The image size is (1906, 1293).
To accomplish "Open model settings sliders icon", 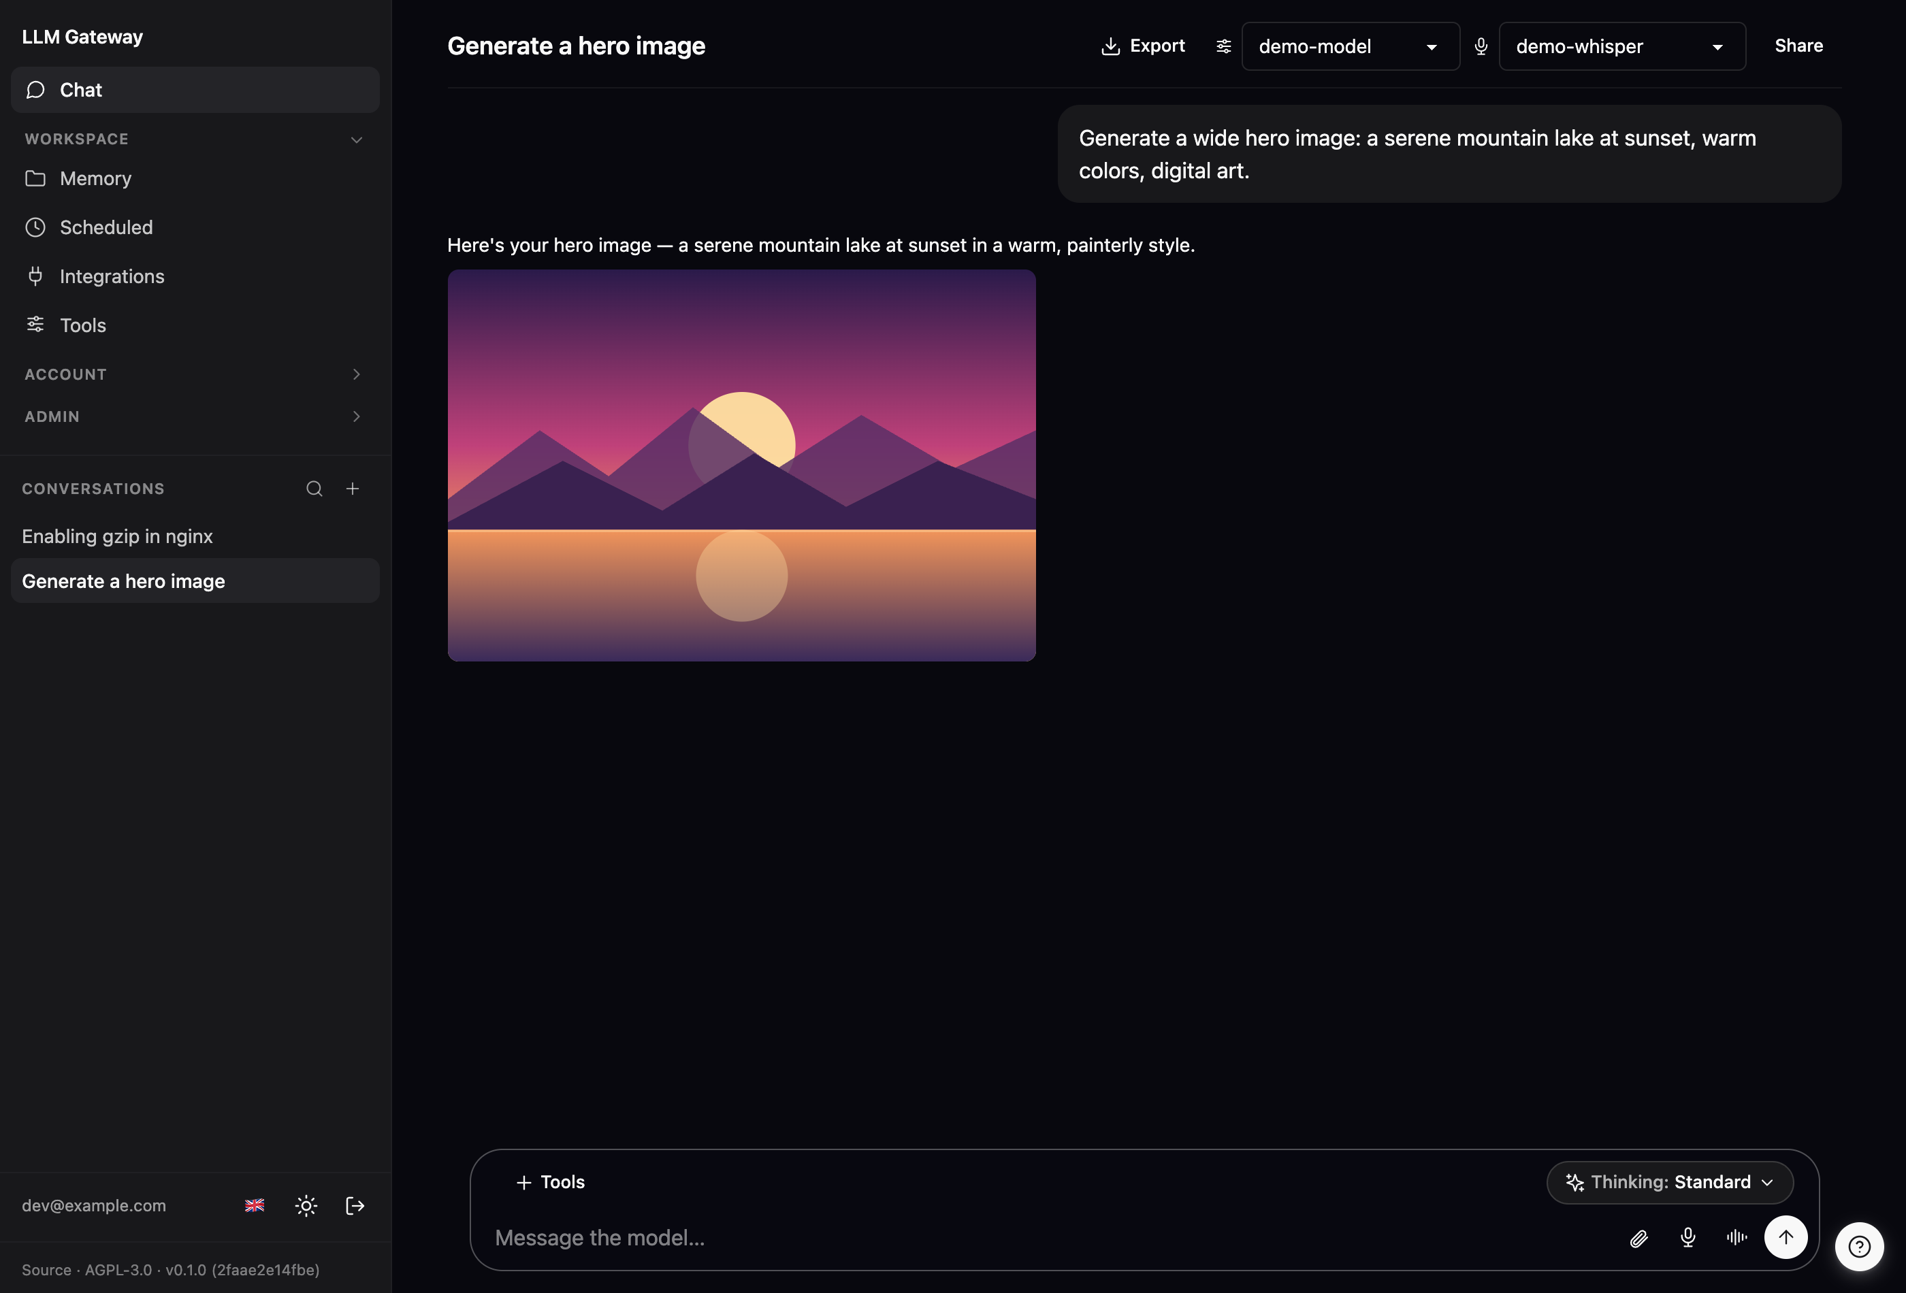I will (x=1224, y=47).
